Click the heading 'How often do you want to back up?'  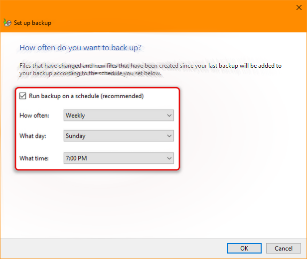click(80, 48)
